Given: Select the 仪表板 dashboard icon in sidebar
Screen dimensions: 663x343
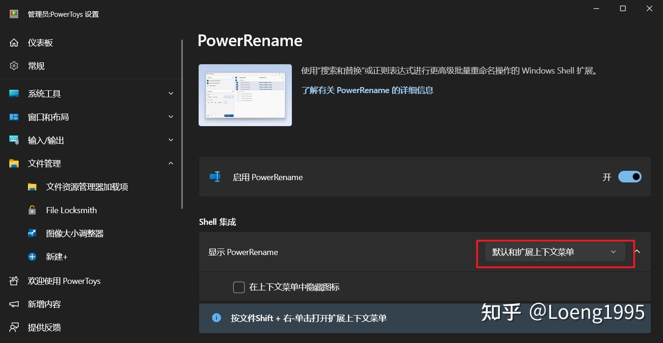Looking at the screenshot, I should pos(14,42).
